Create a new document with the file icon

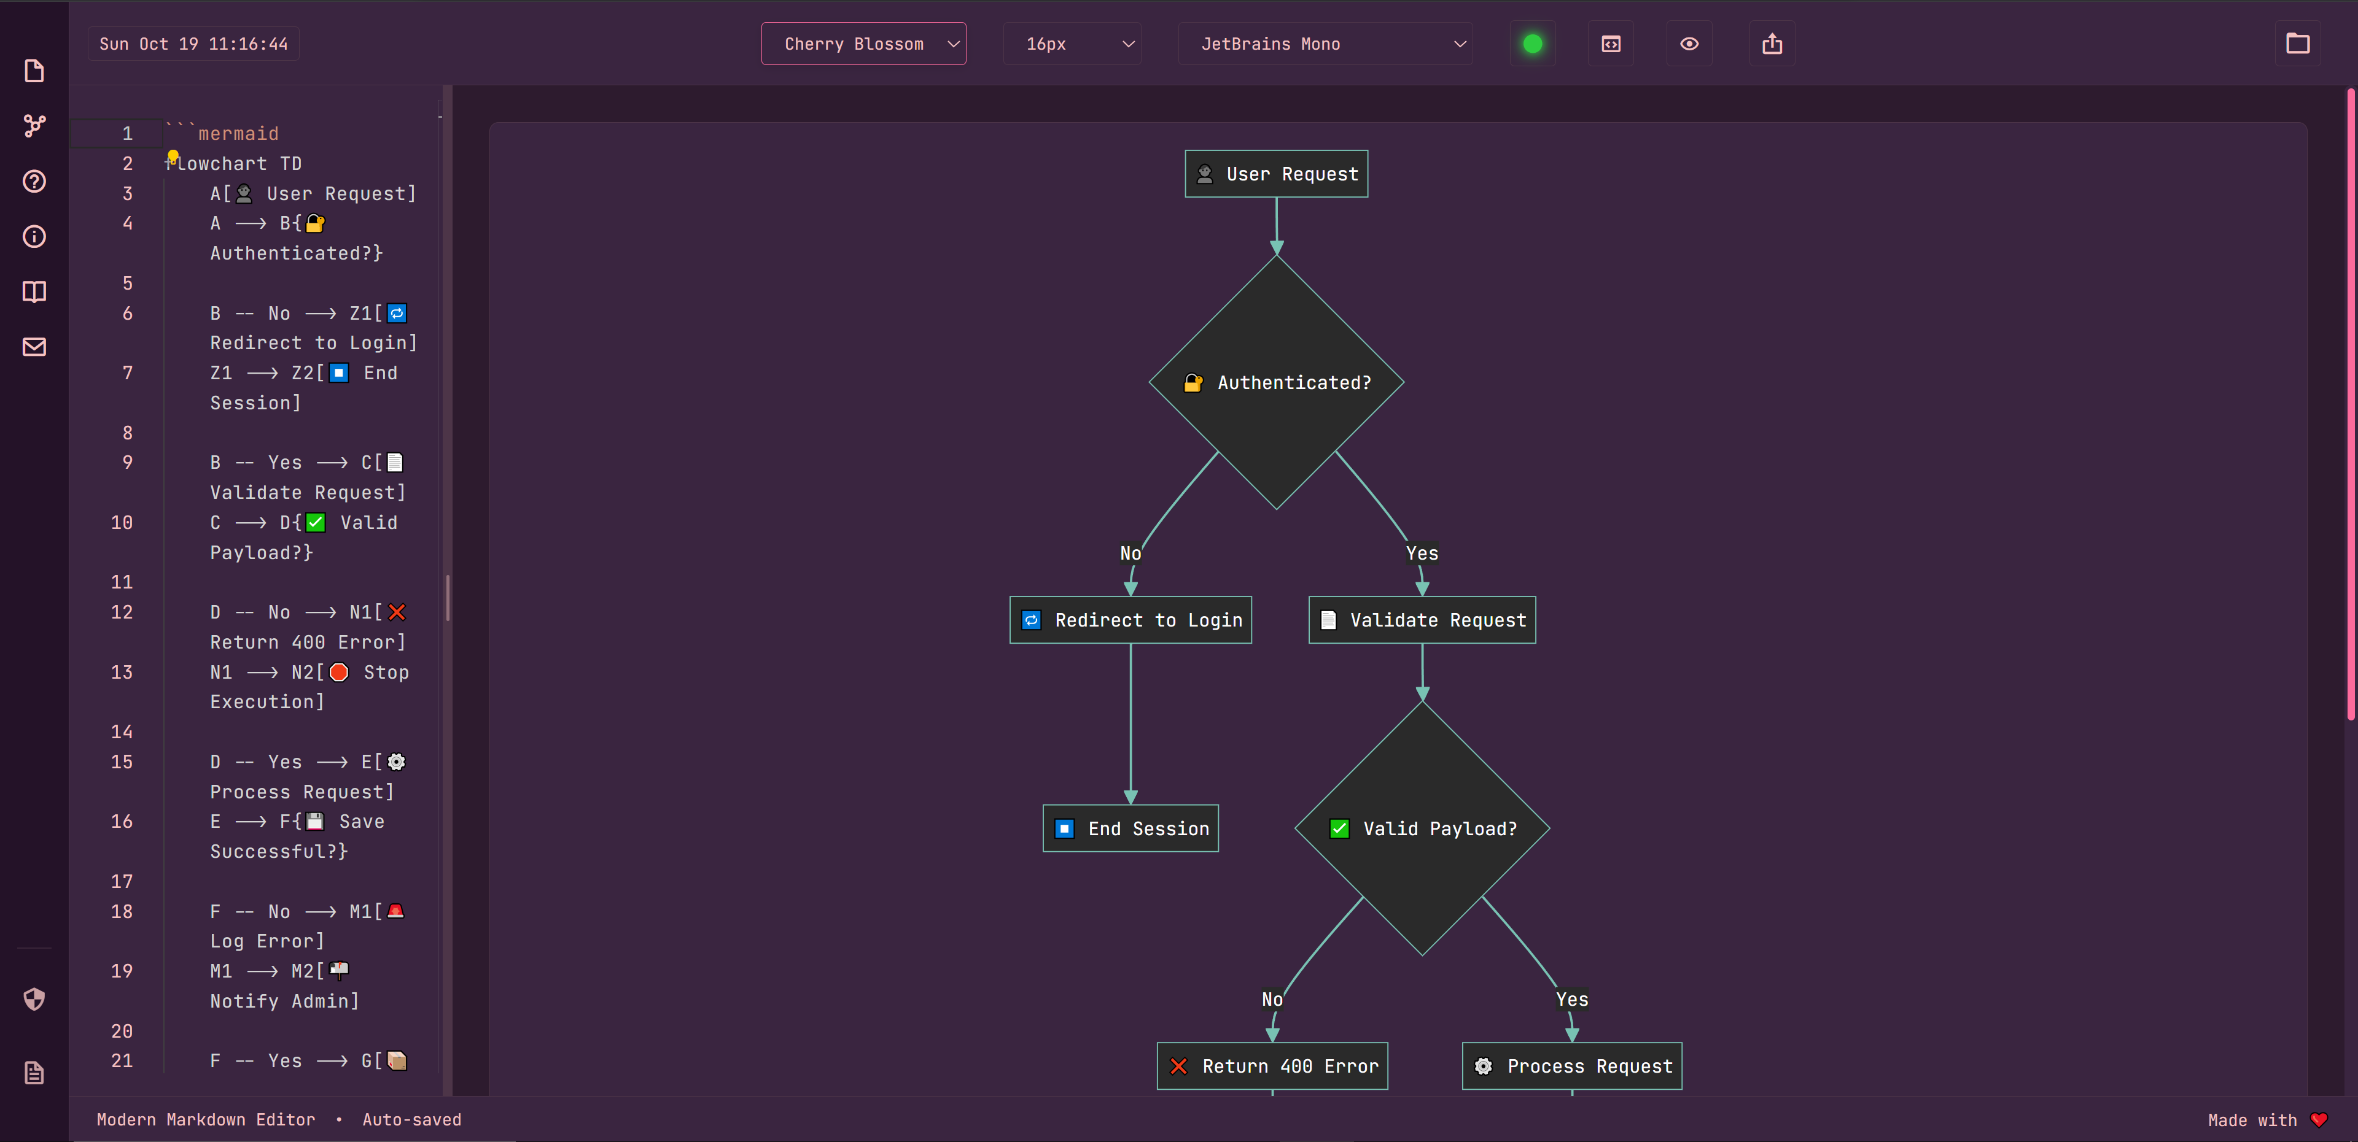(x=34, y=71)
